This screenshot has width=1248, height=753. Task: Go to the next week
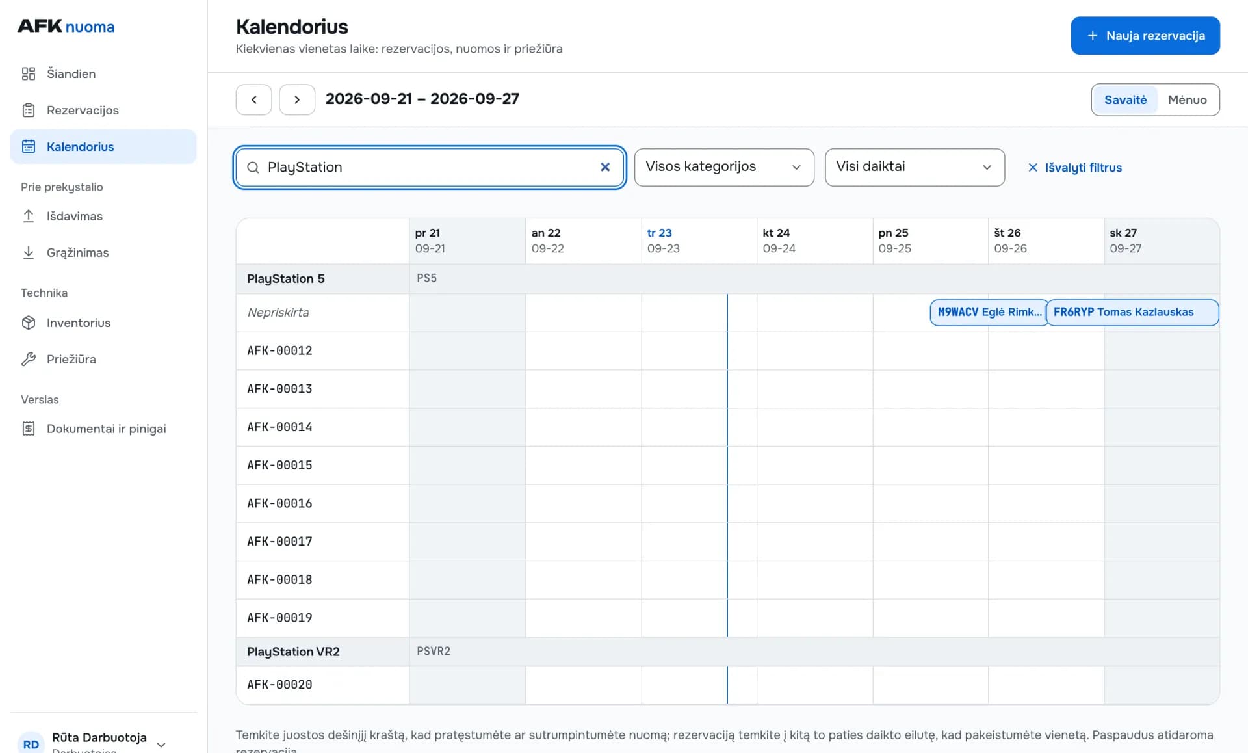point(297,99)
